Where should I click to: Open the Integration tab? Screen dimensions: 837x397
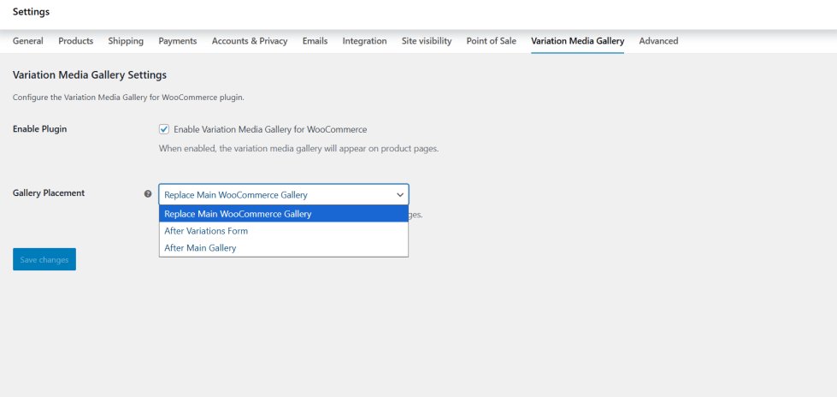coord(364,41)
